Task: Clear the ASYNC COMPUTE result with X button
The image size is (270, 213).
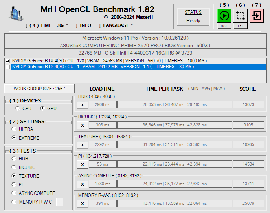Action: (83, 184)
